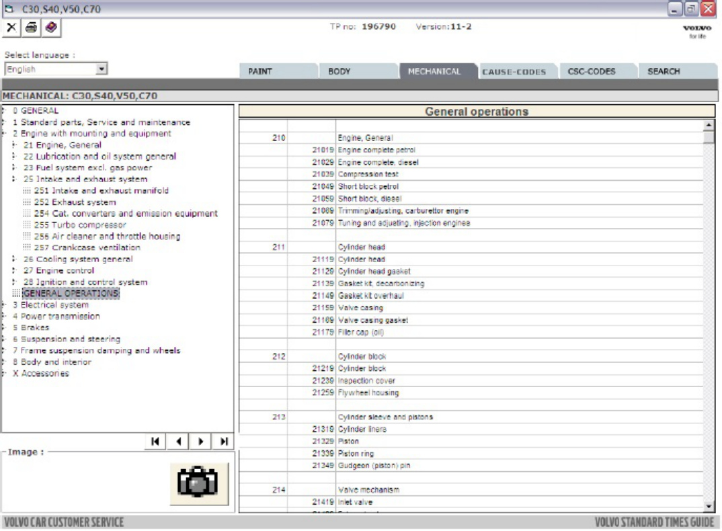Click the printer icon
The height and width of the screenshot is (531, 722).
(32, 28)
